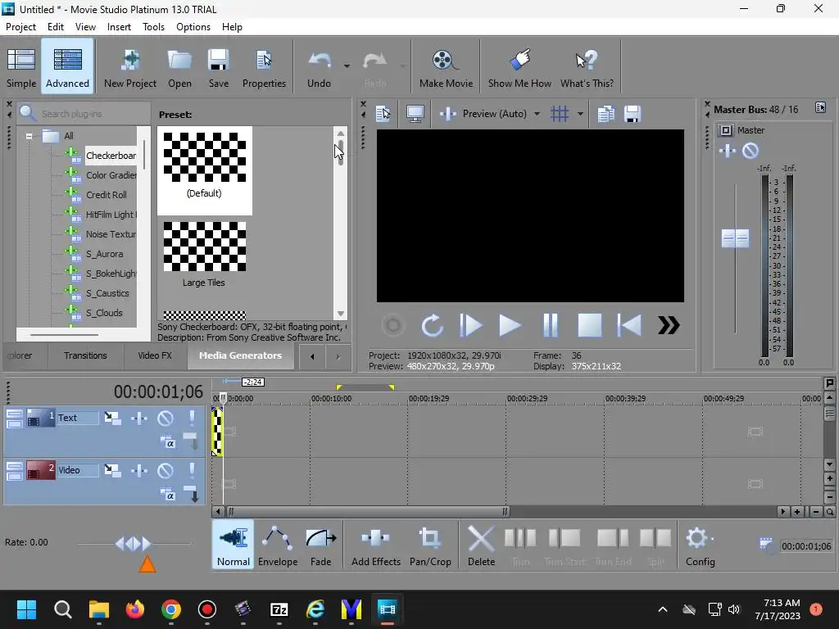Expand more transport controls chevron
This screenshot has width=839, height=629.
pos(669,325)
